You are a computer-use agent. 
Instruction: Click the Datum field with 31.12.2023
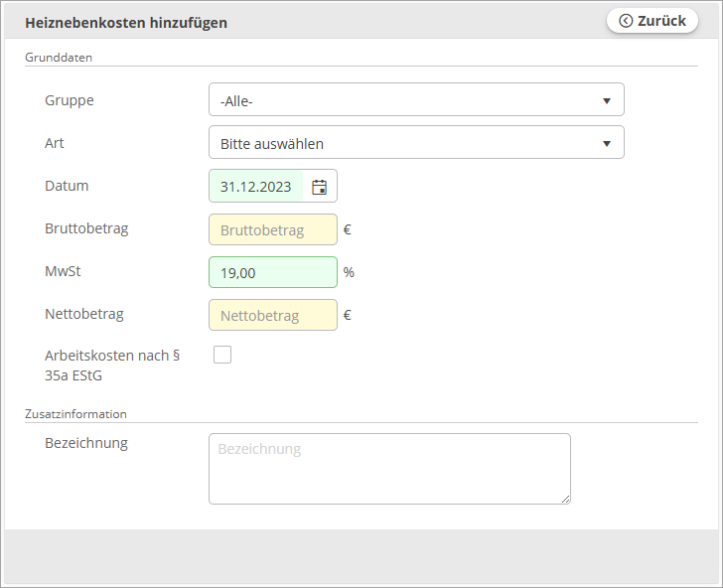click(256, 187)
